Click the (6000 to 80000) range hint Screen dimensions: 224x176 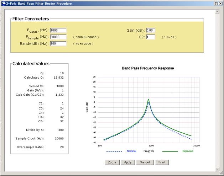click(x=86, y=37)
